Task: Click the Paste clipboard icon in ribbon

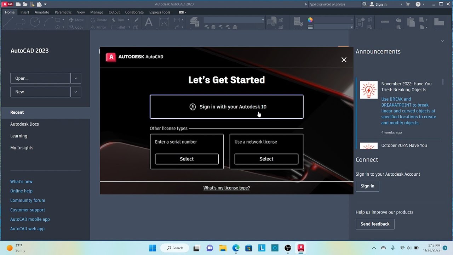Action: (411, 22)
